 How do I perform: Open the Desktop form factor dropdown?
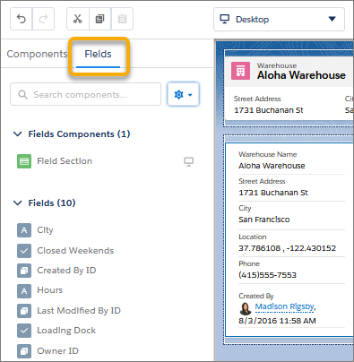[x=279, y=20]
